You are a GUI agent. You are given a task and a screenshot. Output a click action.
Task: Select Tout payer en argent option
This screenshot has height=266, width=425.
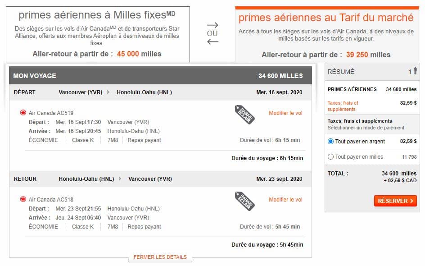(x=331, y=142)
